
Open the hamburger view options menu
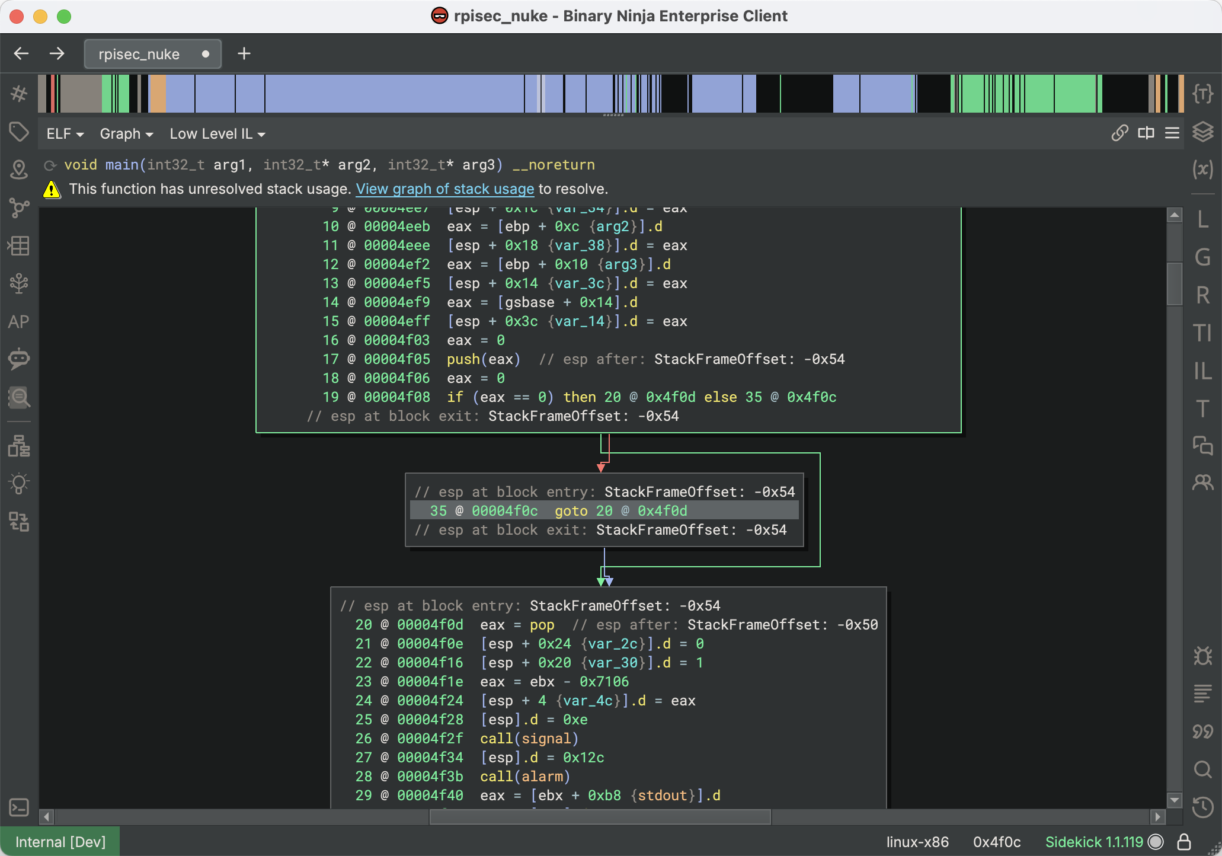pos(1172,133)
